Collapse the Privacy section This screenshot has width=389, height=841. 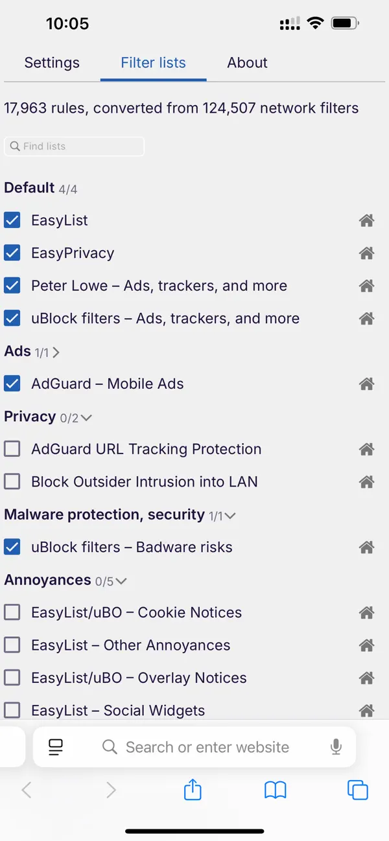(87, 418)
